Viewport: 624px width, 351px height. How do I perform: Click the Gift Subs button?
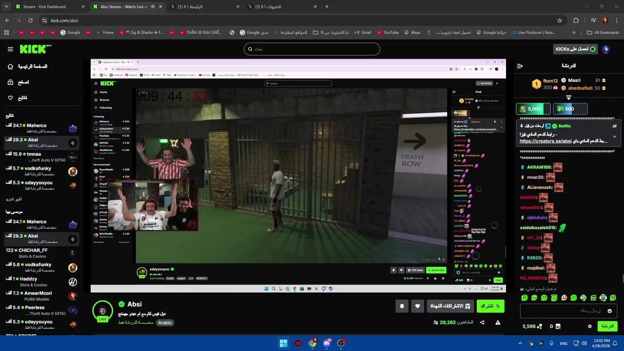(450, 306)
